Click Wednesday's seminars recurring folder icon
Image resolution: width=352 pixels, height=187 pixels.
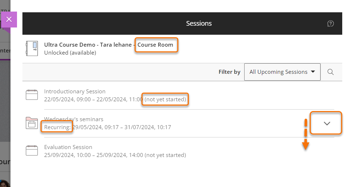pos(32,123)
